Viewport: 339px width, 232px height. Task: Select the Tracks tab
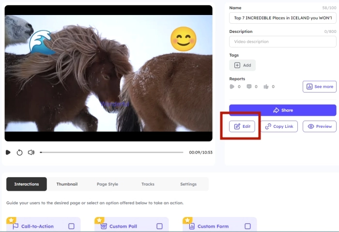pos(148,184)
